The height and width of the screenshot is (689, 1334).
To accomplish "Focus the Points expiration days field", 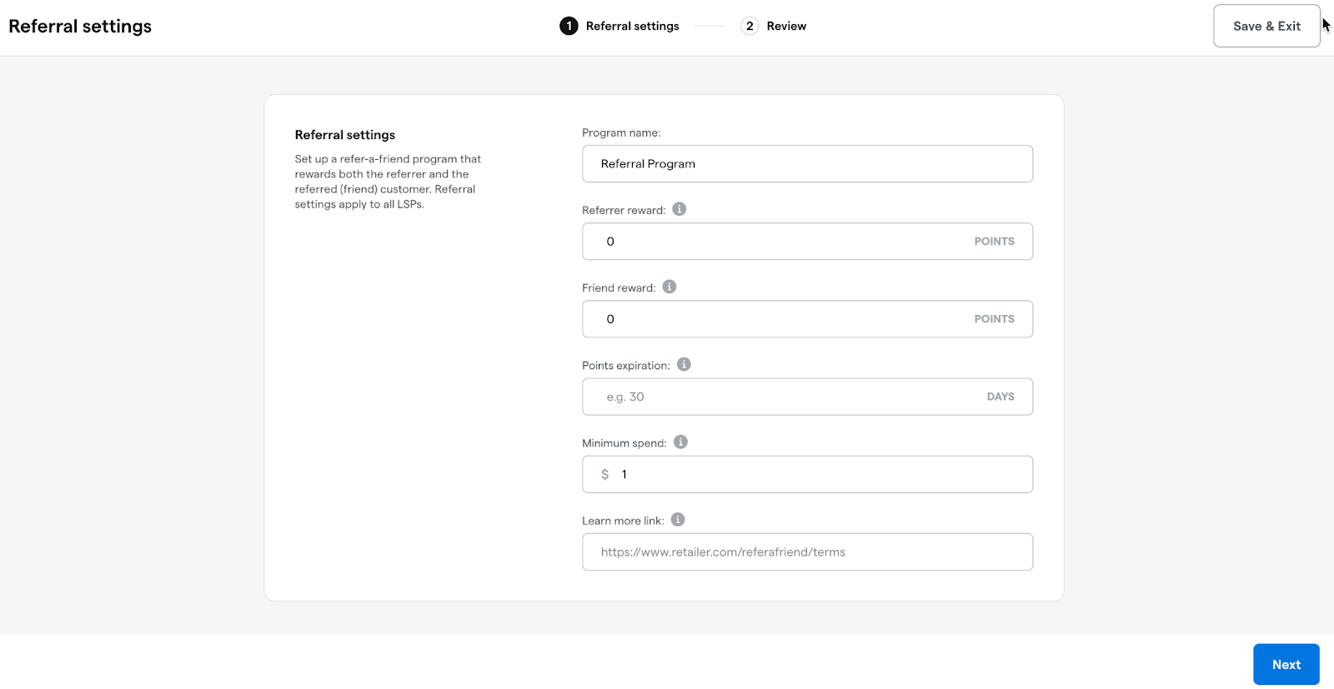I will point(807,397).
